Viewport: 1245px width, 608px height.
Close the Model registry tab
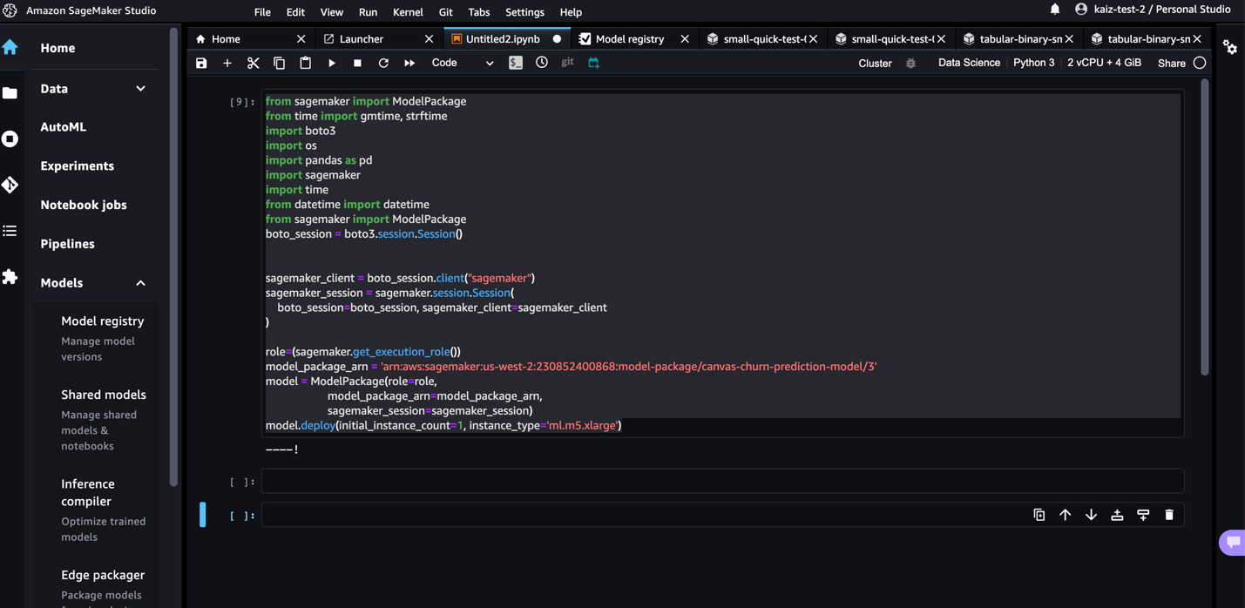[x=685, y=39]
